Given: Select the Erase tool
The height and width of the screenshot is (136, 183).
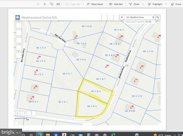Looking at the screenshot, I should [x=176, y=4].
